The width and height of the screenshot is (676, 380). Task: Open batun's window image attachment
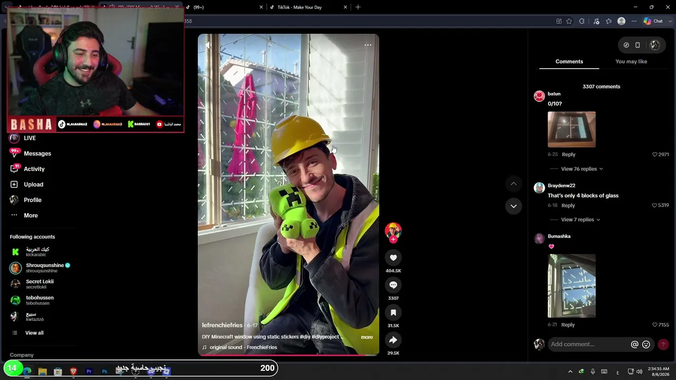(x=571, y=129)
